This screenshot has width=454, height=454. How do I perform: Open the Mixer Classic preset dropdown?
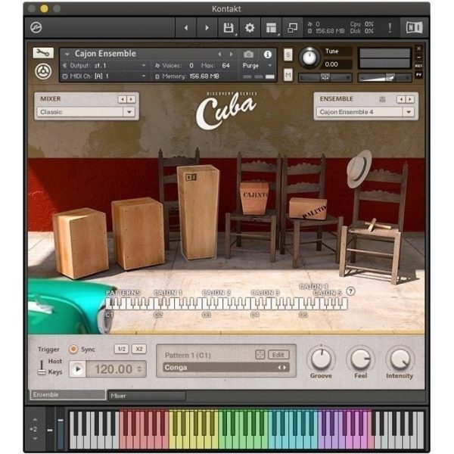86,112
